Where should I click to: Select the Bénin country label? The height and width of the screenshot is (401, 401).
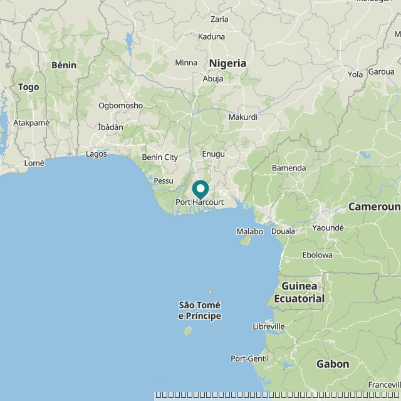click(x=64, y=65)
